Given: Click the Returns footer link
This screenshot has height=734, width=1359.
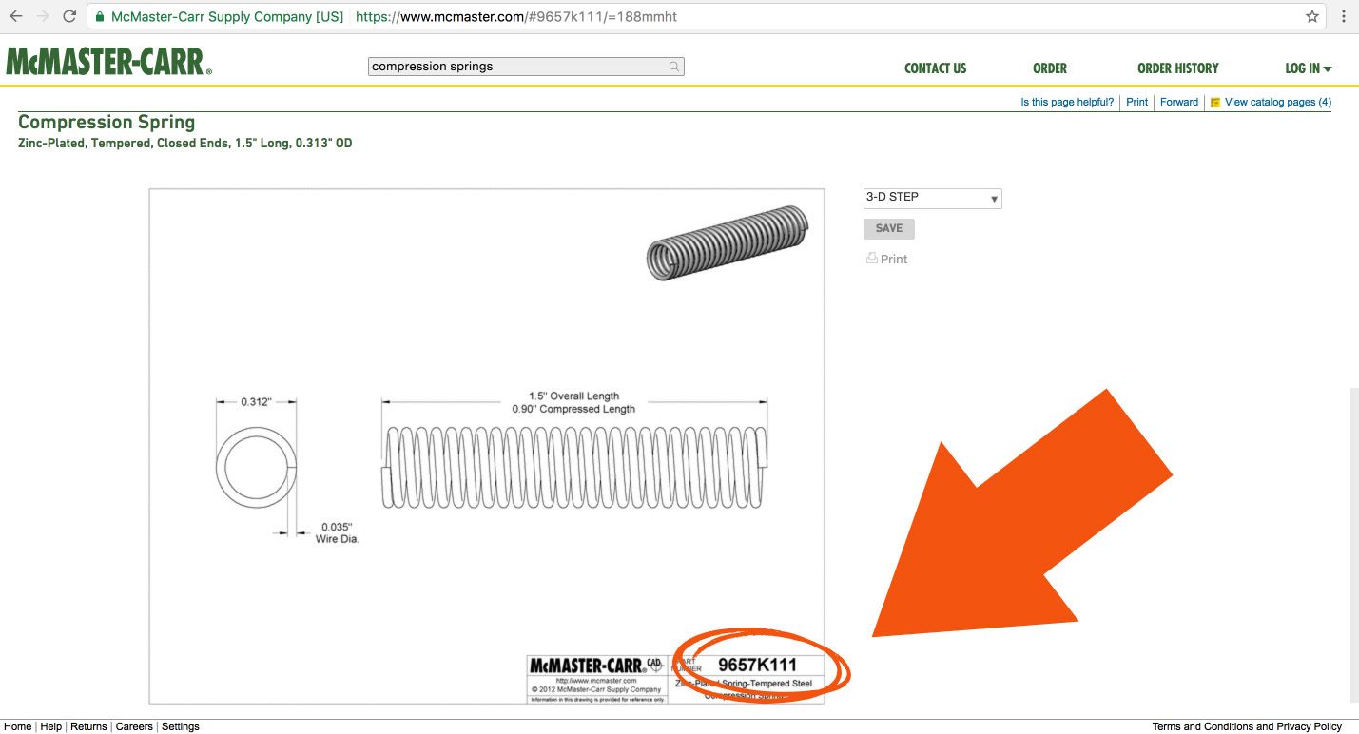Looking at the screenshot, I should coord(88,726).
